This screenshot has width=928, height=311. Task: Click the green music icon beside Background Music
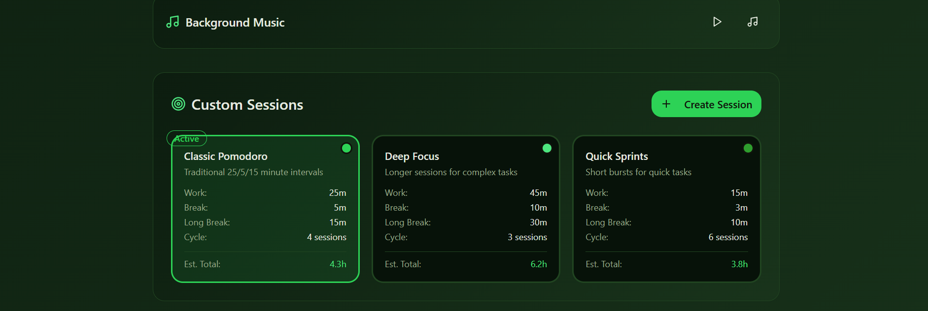[172, 22]
